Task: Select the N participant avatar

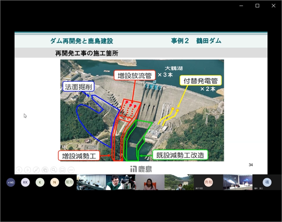Action: (55, 182)
